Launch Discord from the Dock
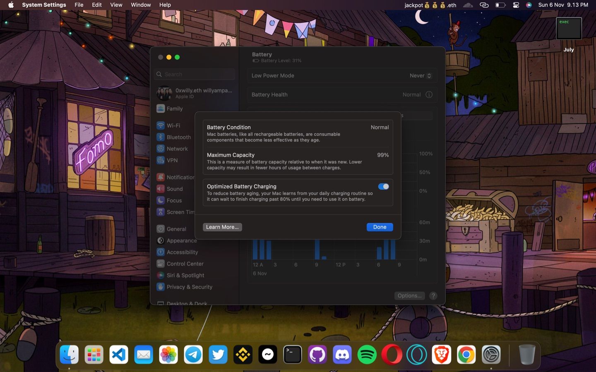The width and height of the screenshot is (596, 372). pos(342,355)
